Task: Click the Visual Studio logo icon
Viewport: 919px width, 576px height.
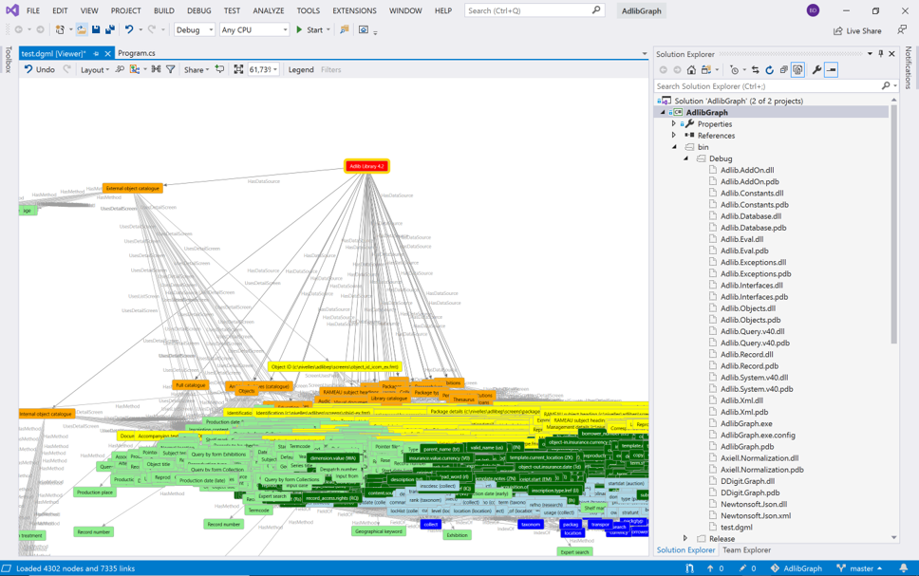Action: click(x=11, y=9)
